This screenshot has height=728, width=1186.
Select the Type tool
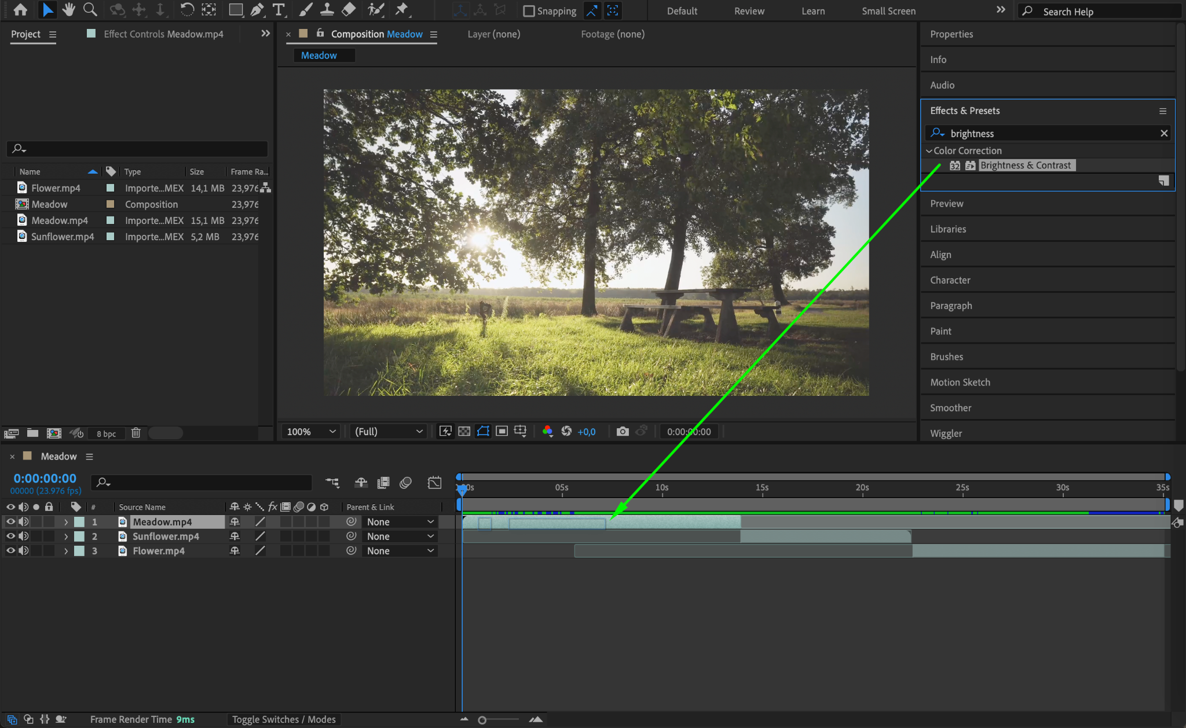coord(279,9)
